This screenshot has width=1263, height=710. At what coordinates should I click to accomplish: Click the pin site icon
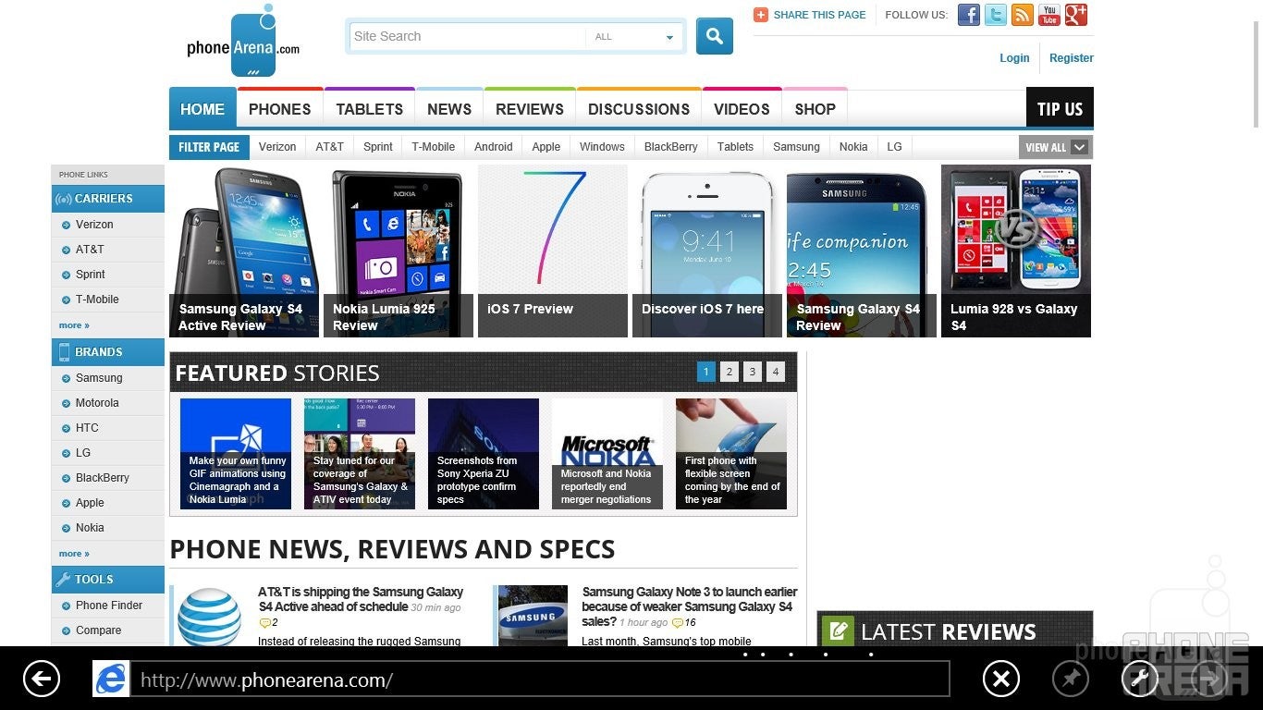(x=1071, y=679)
